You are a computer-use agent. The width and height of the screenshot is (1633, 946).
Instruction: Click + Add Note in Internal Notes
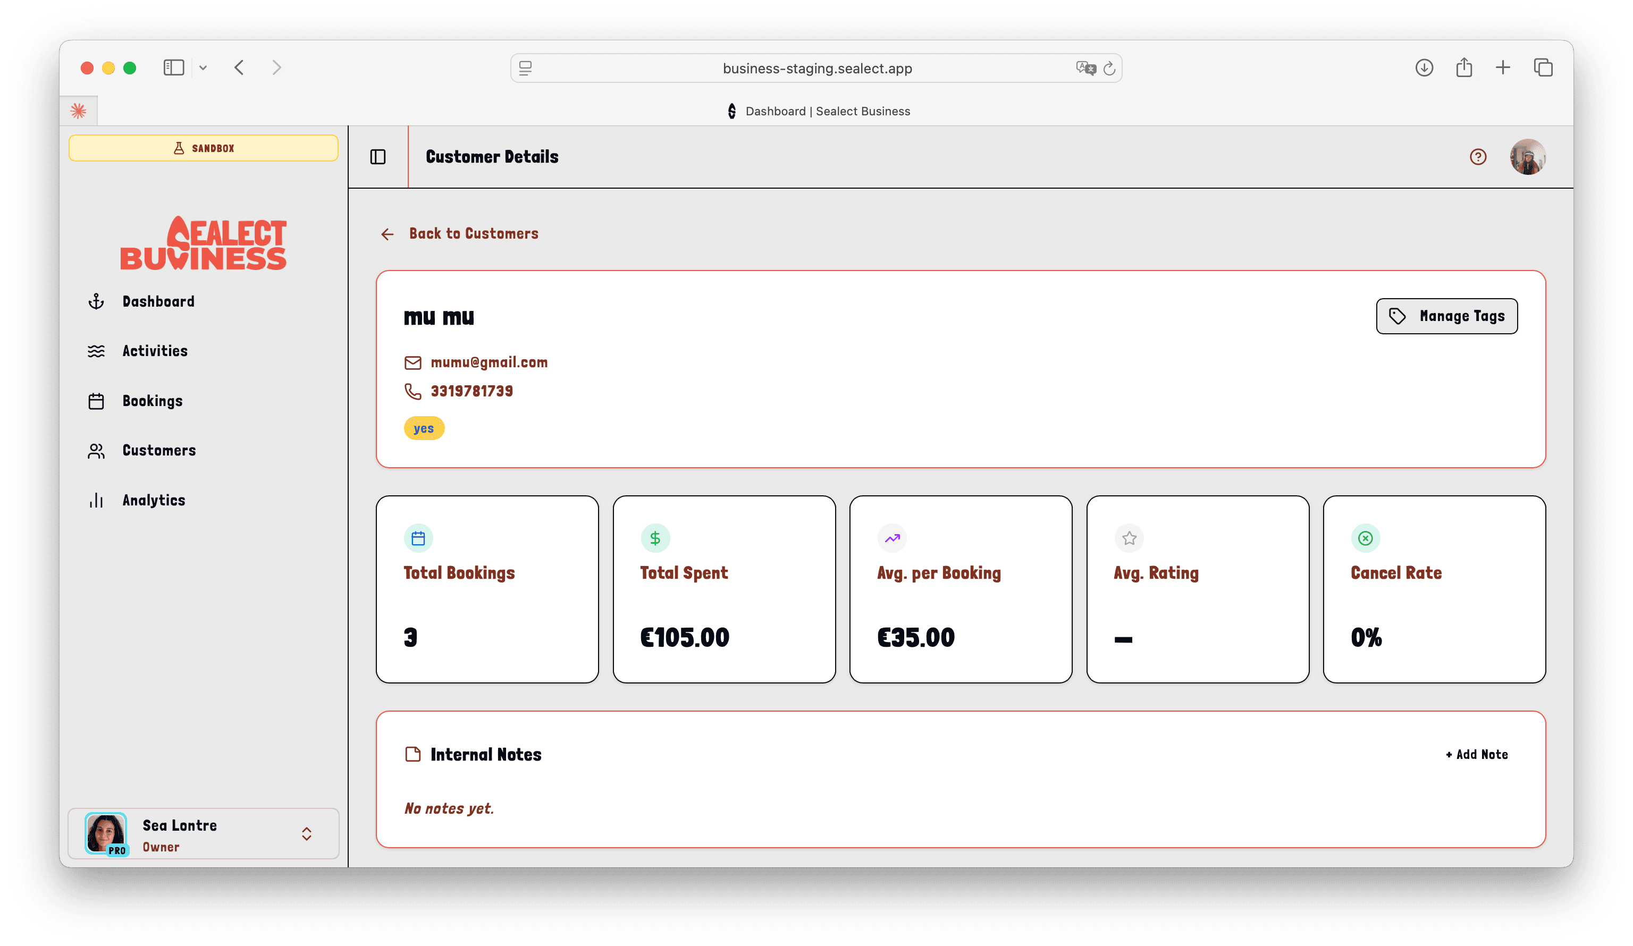pos(1476,754)
